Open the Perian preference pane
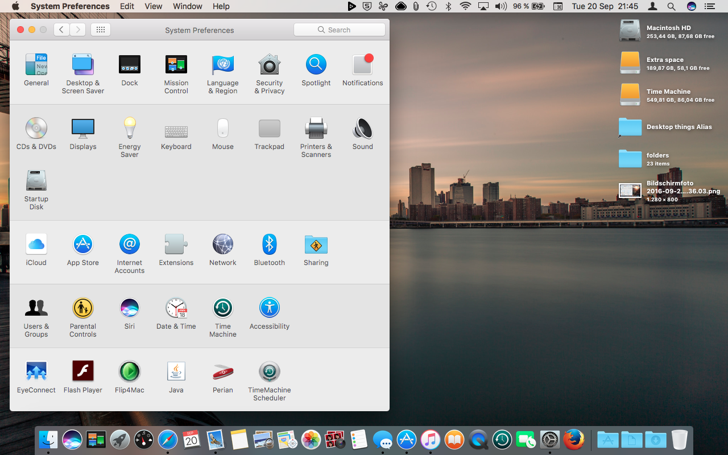 pos(223,371)
